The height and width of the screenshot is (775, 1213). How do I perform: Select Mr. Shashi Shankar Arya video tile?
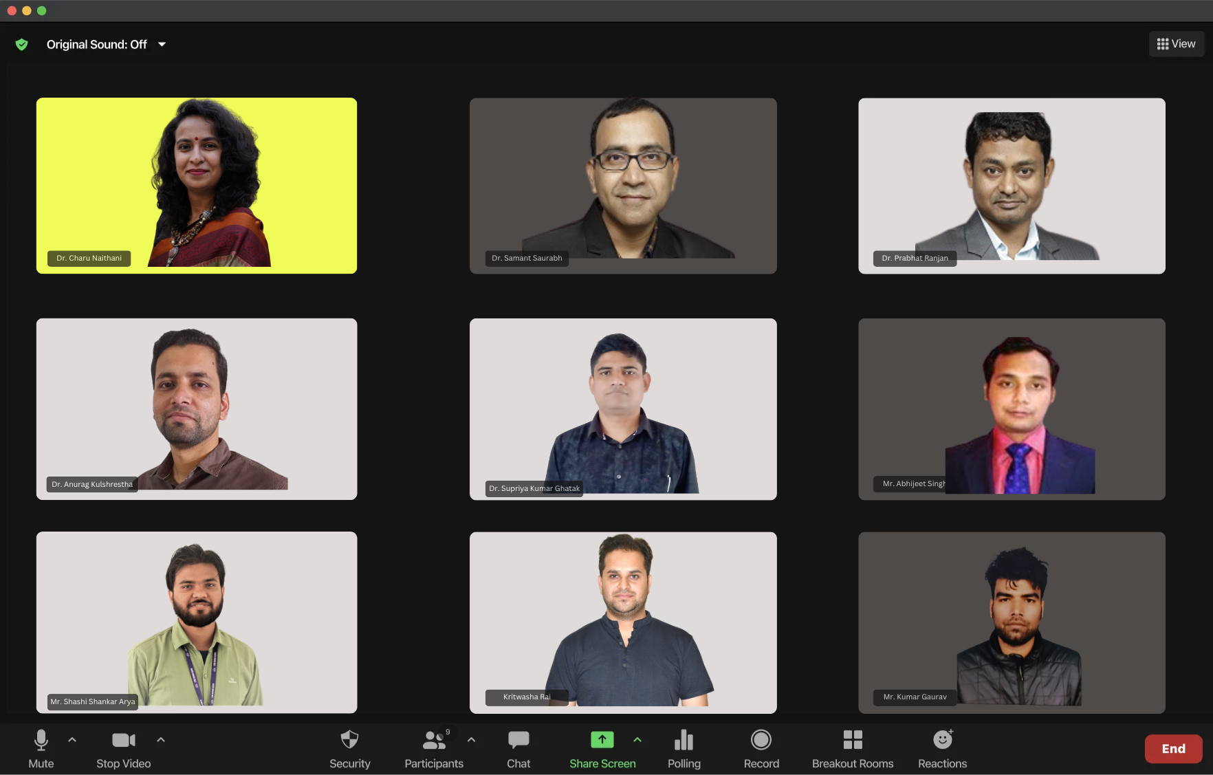[x=197, y=622]
